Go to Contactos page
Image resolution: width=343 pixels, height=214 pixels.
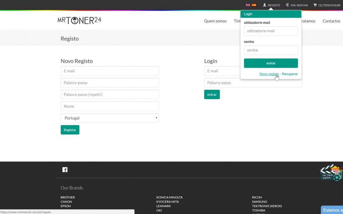tap(331, 21)
